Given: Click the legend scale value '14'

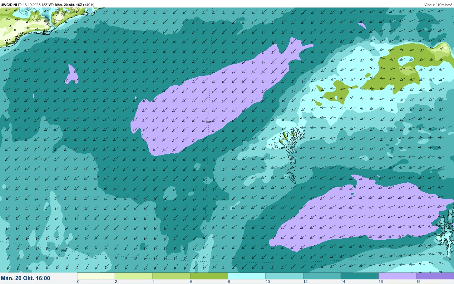Looking at the screenshot, I should coord(343,282).
